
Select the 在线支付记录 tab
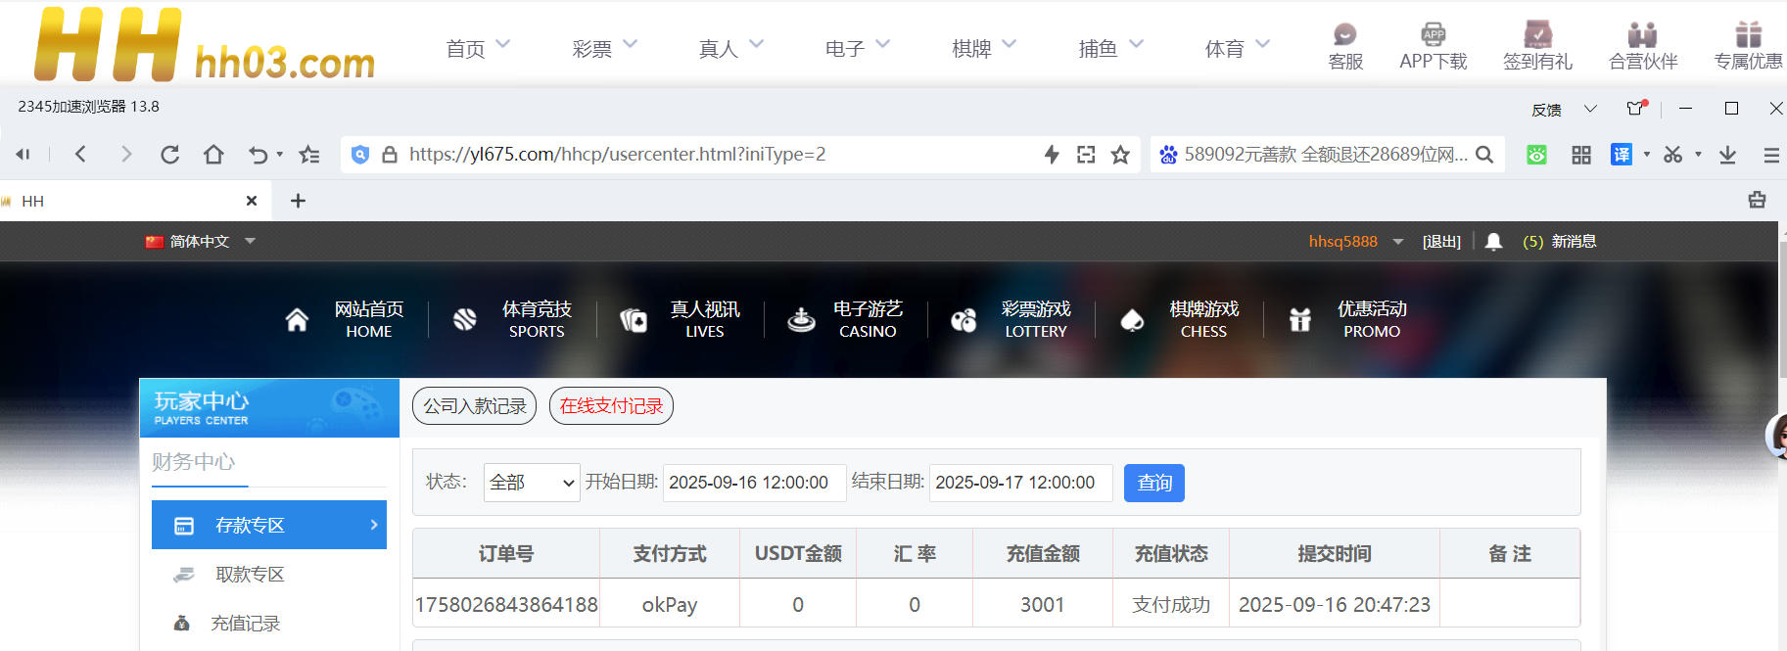611,406
